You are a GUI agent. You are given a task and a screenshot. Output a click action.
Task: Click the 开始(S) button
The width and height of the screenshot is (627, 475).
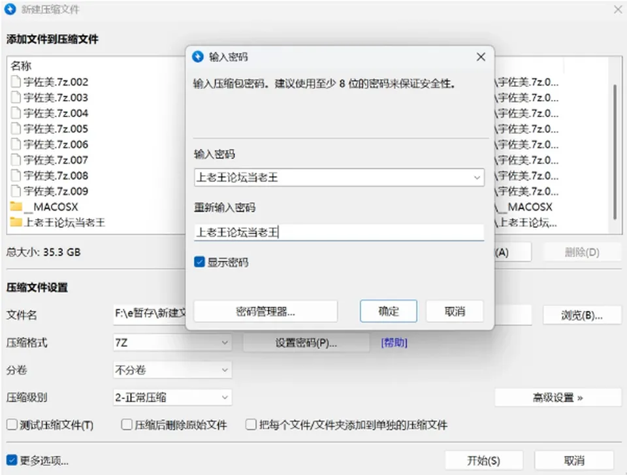click(484, 461)
